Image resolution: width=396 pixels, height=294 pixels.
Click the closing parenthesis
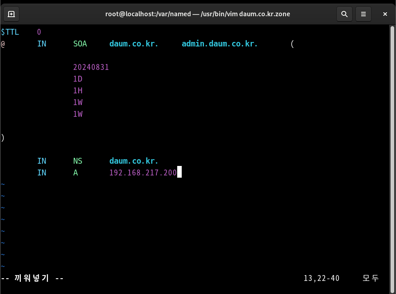(3, 138)
